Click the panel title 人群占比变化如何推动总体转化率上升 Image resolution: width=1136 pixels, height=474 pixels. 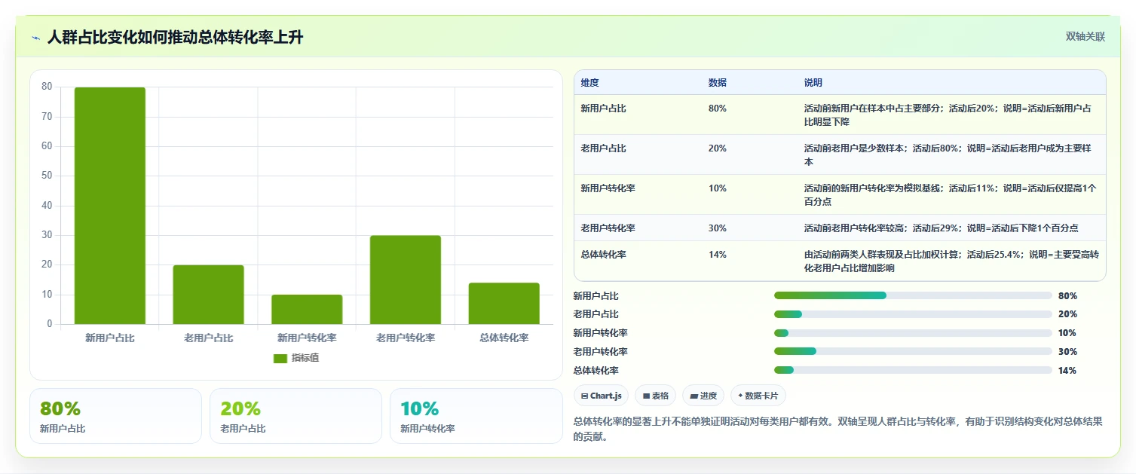point(175,38)
